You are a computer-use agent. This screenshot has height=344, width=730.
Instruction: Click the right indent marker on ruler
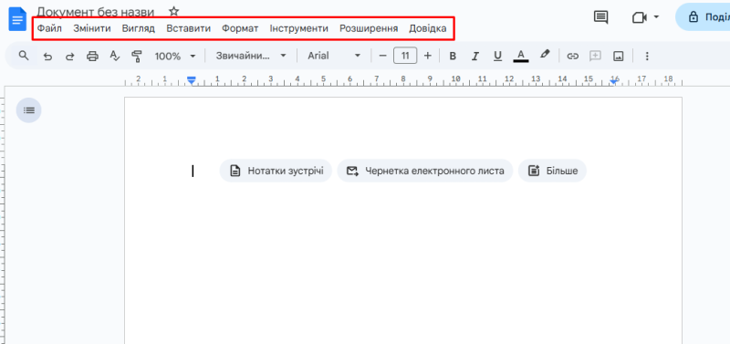614,81
